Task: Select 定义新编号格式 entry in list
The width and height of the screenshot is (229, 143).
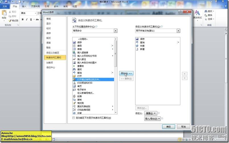Action: 93,93
